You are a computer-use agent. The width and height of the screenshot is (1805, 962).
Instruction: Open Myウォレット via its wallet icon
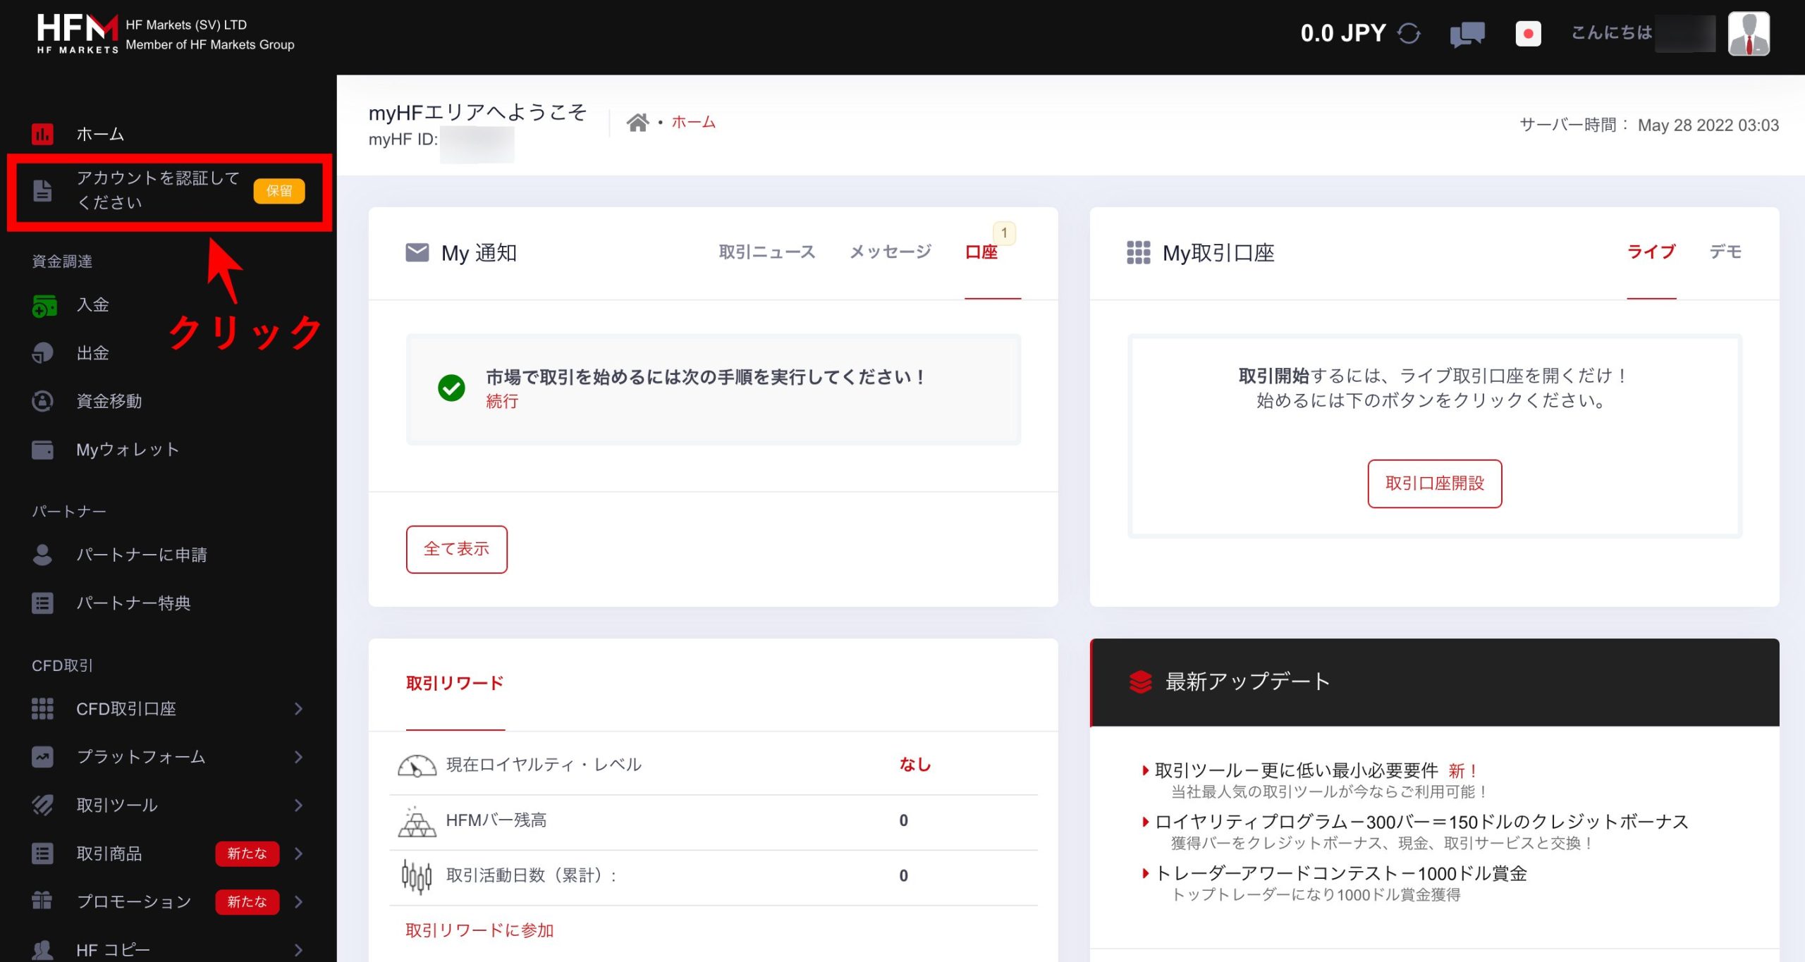43,449
